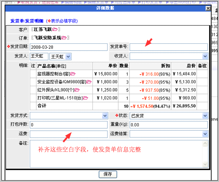219x182 pixels.
Task: Click folder icon beside 红外探头/KL900
Action: tap(77, 90)
